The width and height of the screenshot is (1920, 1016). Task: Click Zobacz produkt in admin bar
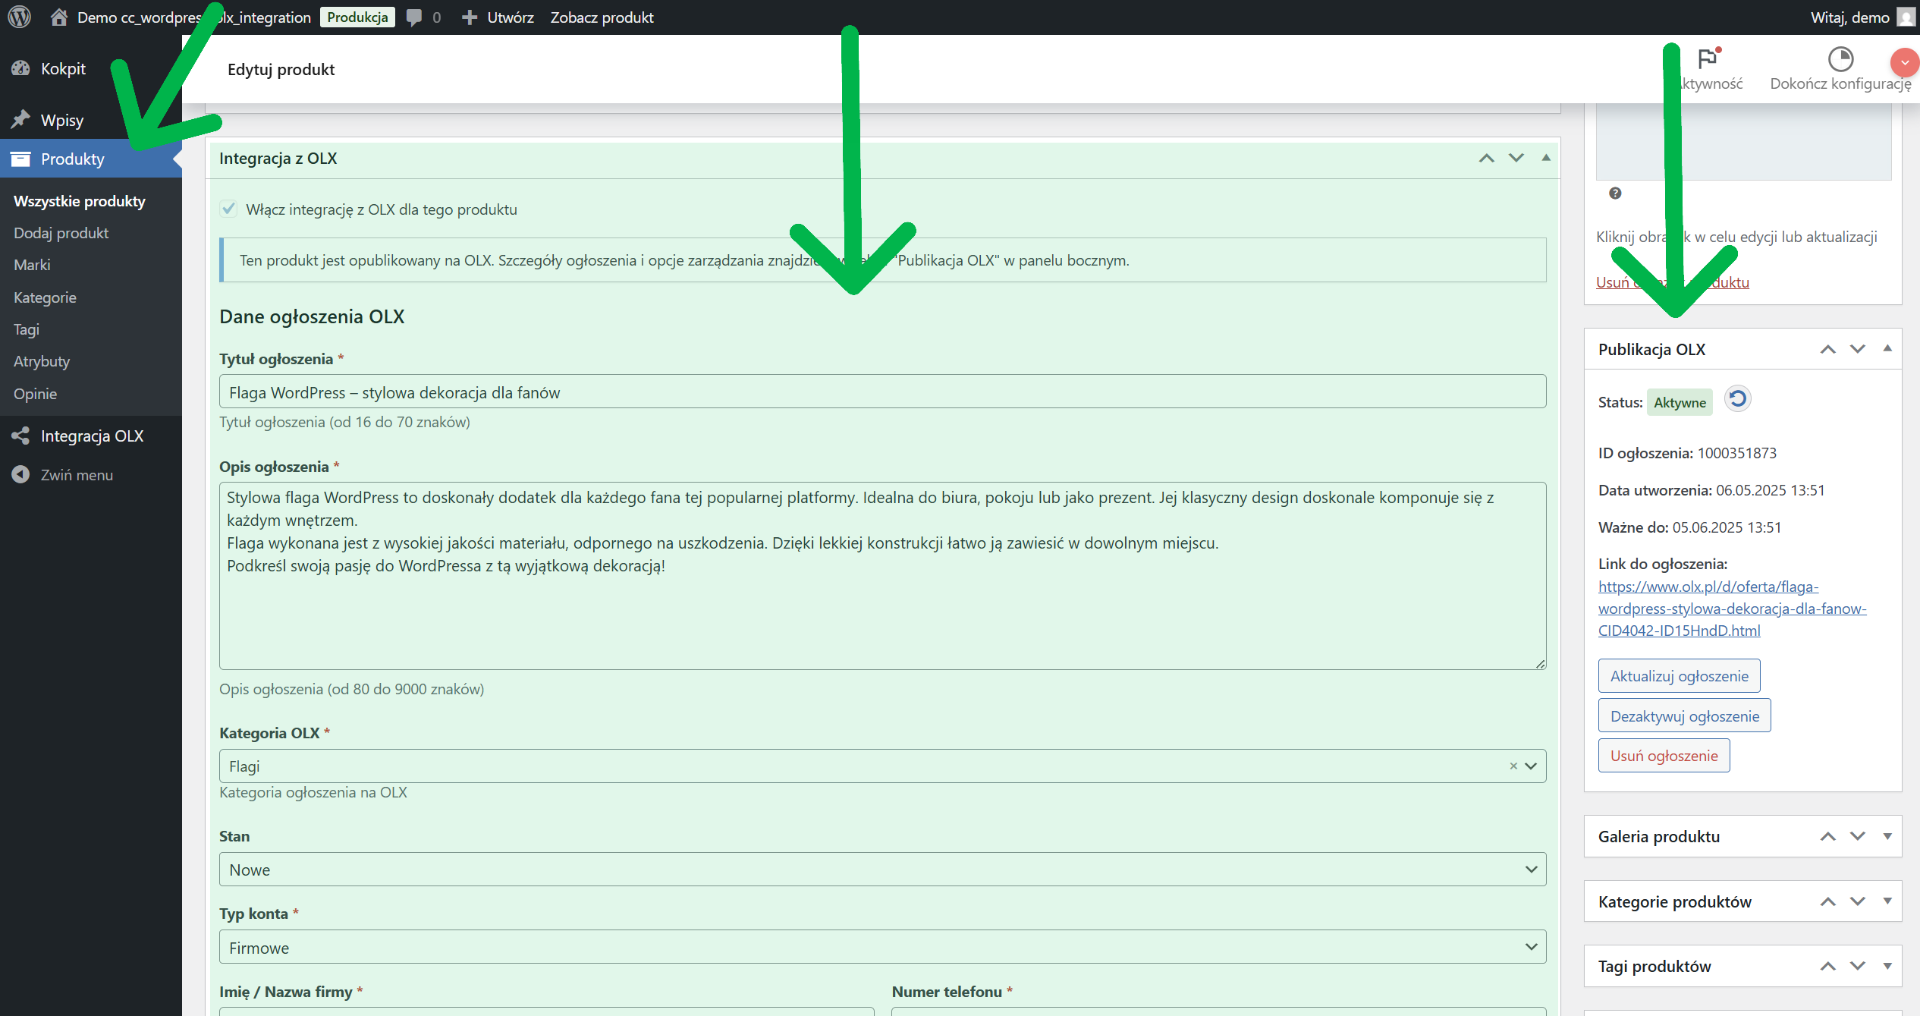pyautogui.click(x=602, y=17)
